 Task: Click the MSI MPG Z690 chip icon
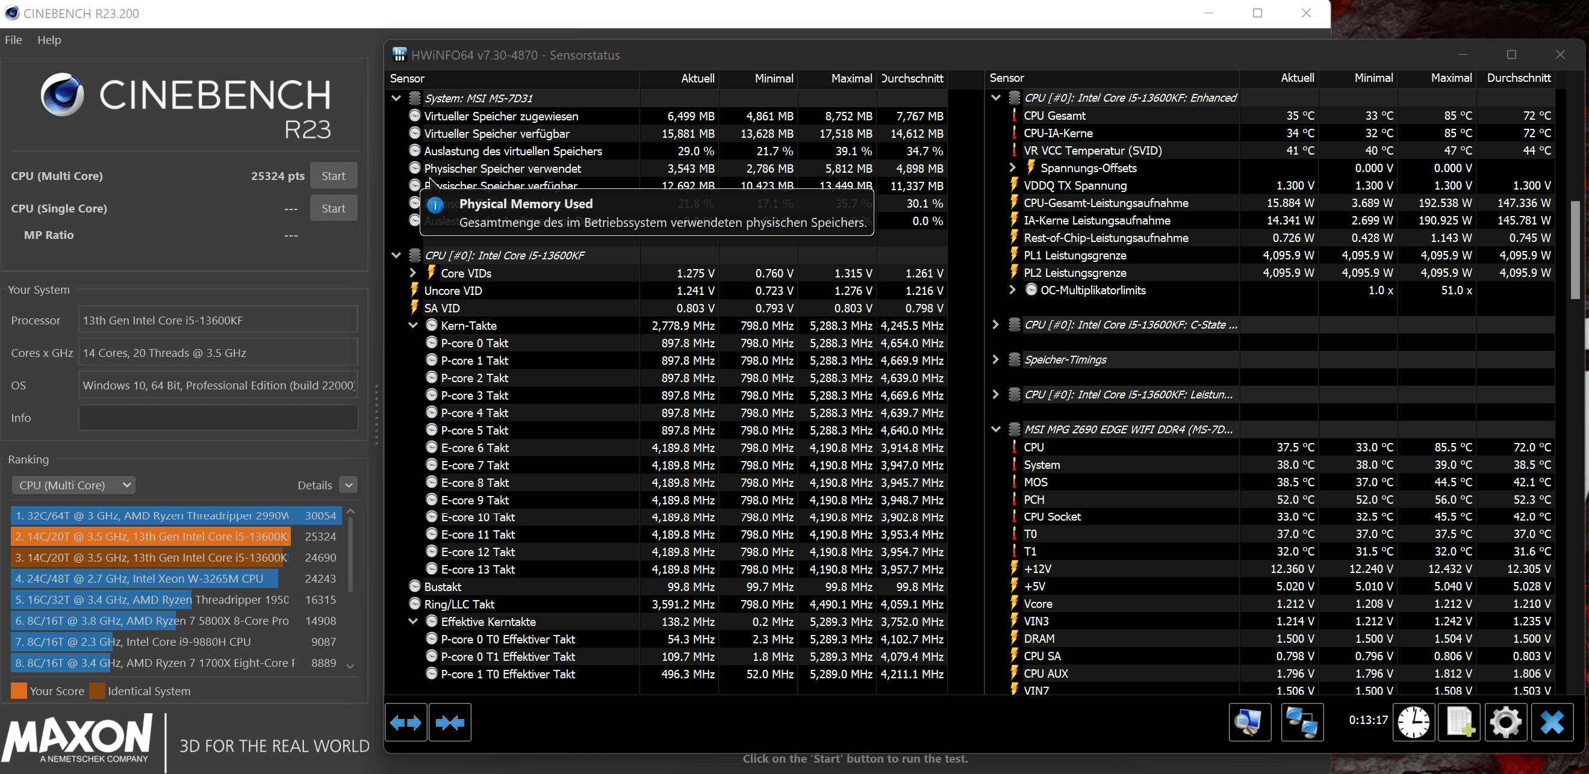(x=1014, y=429)
